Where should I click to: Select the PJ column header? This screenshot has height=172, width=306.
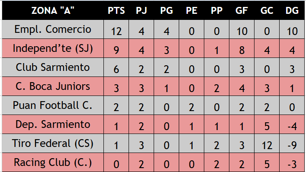(x=141, y=10)
